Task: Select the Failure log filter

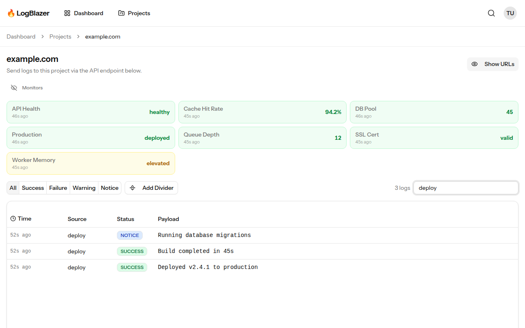Action: pyautogui.click(x=58, y=188)
